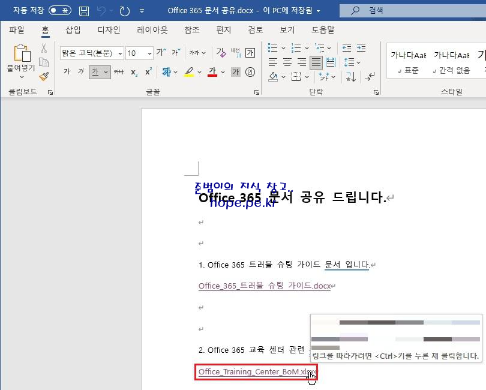This screenshot has width=486, height=390.
Task: Align text right
Action: point(302,62)
